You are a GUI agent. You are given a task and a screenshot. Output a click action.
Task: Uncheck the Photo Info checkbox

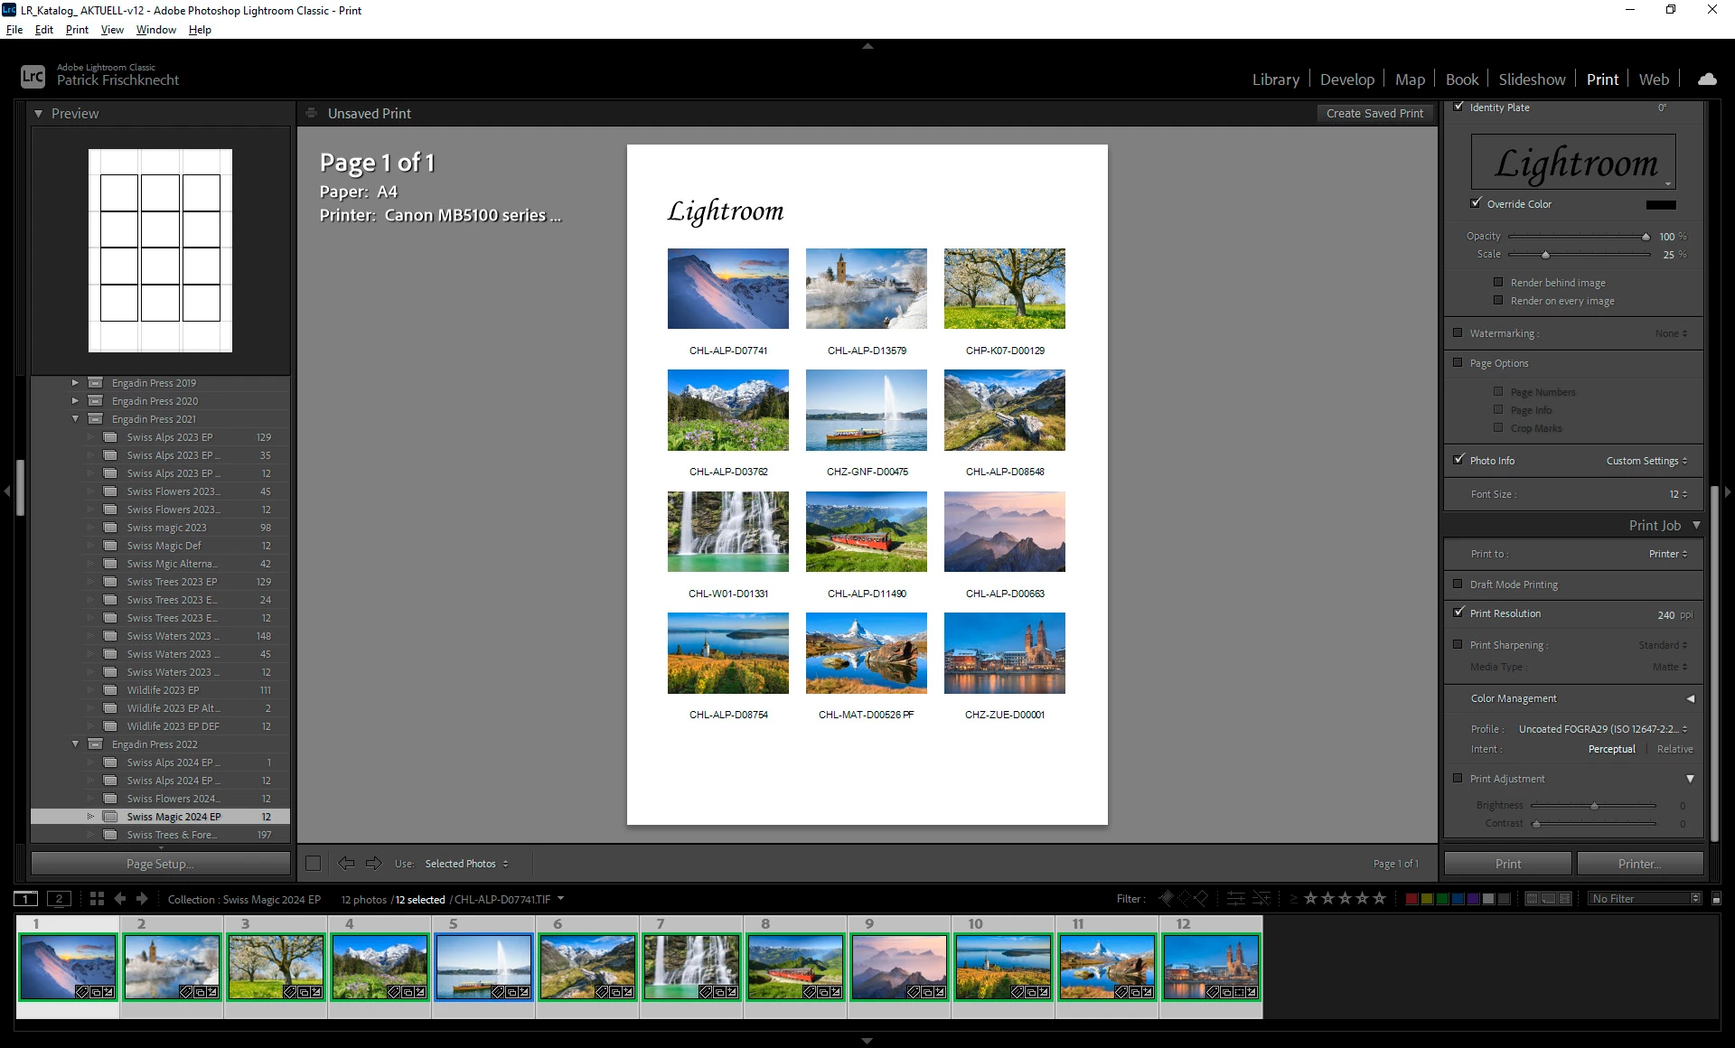tap(1458, 460)
